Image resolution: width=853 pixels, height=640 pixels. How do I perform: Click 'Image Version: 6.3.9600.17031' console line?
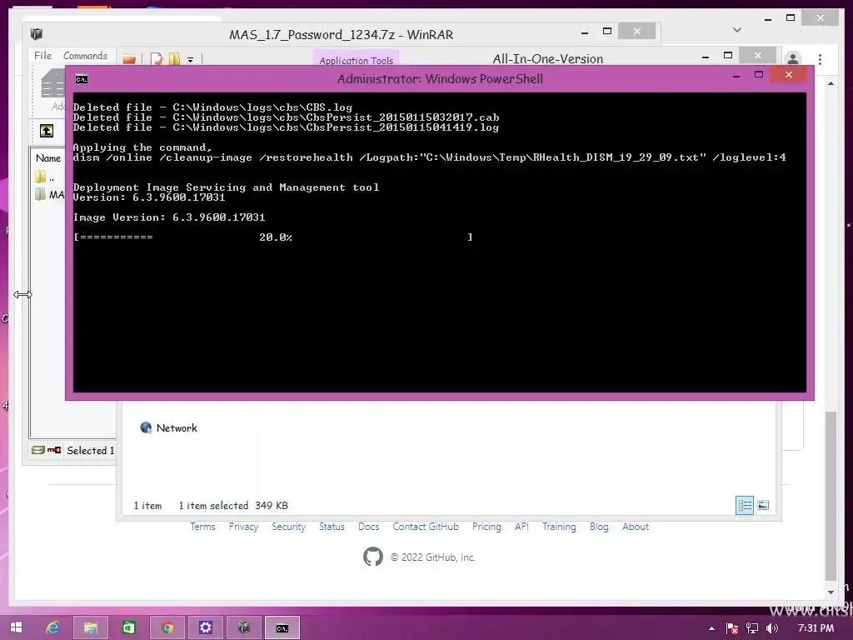click(169, 217)
